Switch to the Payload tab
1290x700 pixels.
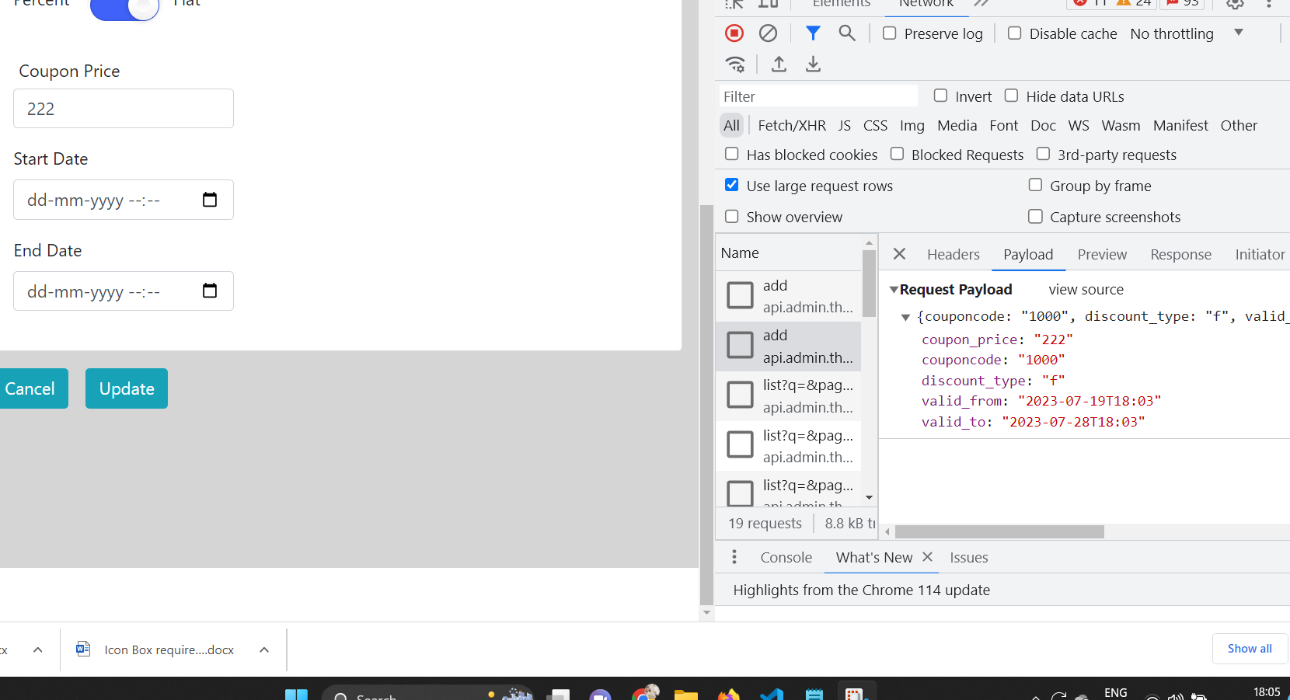(1028, 254)
